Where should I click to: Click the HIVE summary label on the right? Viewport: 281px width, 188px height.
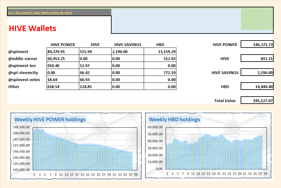point(225,59)
